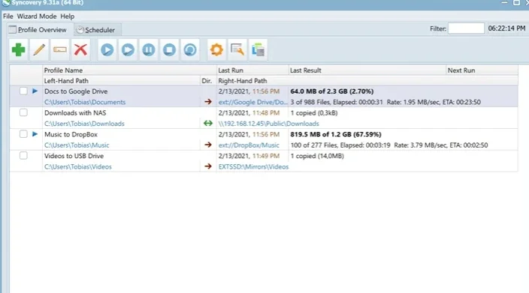Pause running profiles with pause icon
529x293 pixels.
pyautogui.click(x=149, y=49)
